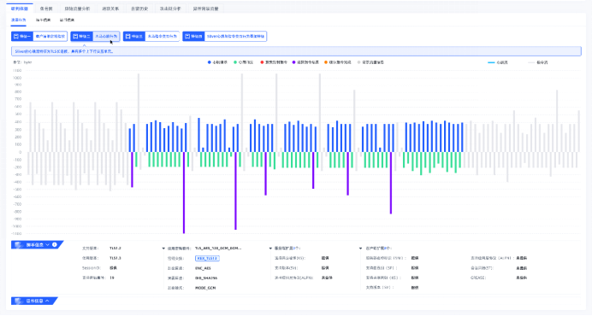This screenshot has height=316, width=592.
Task: Switch to the second top-level tab
Action: point(46,9)
